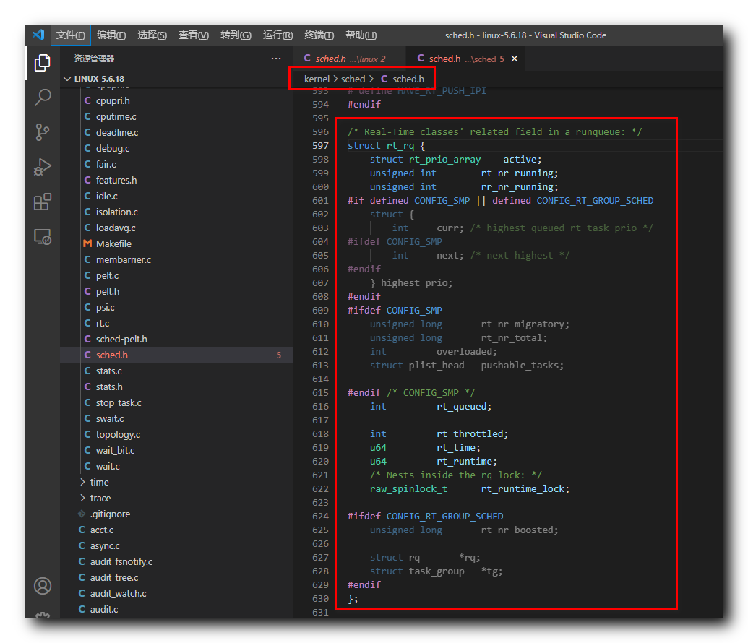Open the Explorer panel more actions ellipsis
The image size is (748, 643).
click(x=276, y=59)
